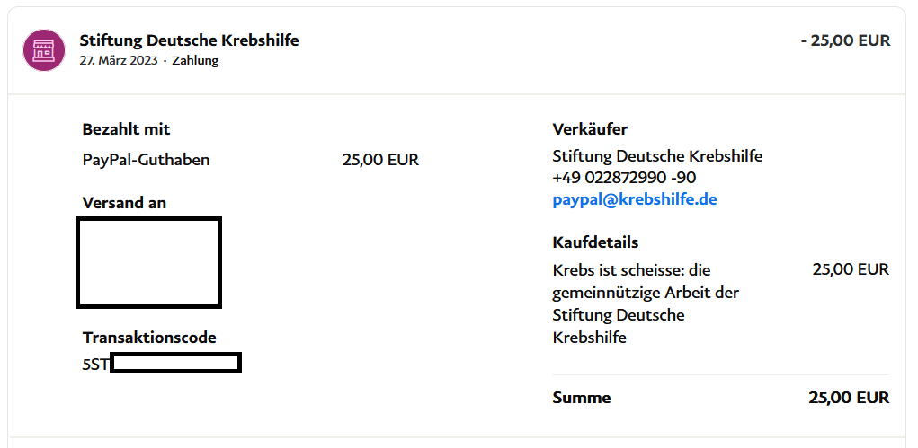Image resolution: width=918 pixels, height=448 pixels.
Task: Select the date 27. März 2023 line
Action: pos(148,60)
